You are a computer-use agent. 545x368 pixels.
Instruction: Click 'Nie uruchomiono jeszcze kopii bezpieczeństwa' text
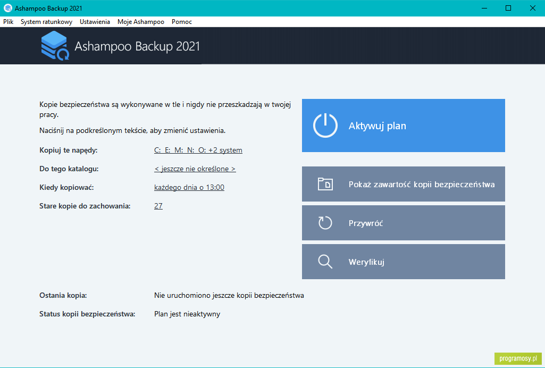point(229,295)
